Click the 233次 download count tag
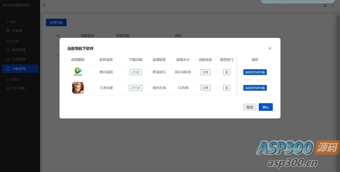The width and height of the screenshot is (340, 172). [136, 72]
